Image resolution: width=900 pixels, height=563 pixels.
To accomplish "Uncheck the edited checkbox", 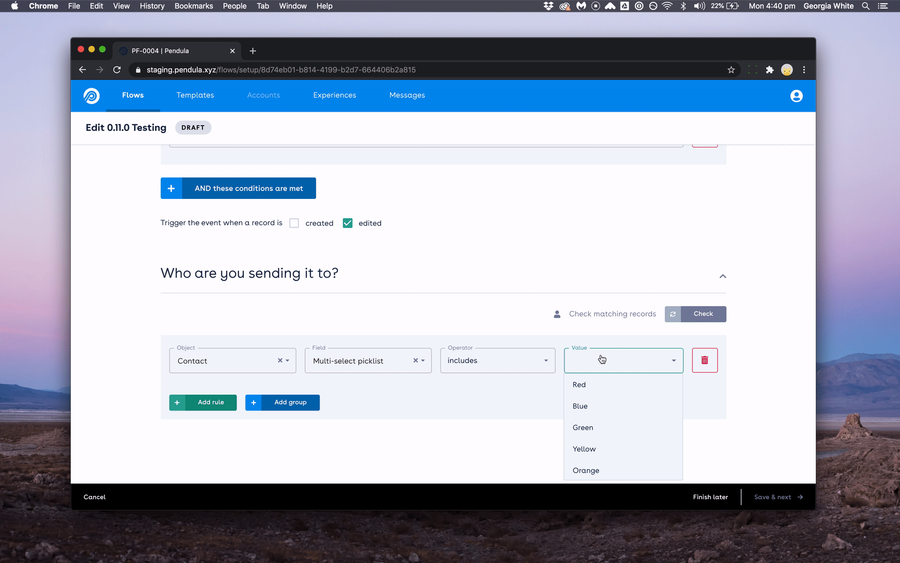I will pyautogui.click(x=347, y=223).
